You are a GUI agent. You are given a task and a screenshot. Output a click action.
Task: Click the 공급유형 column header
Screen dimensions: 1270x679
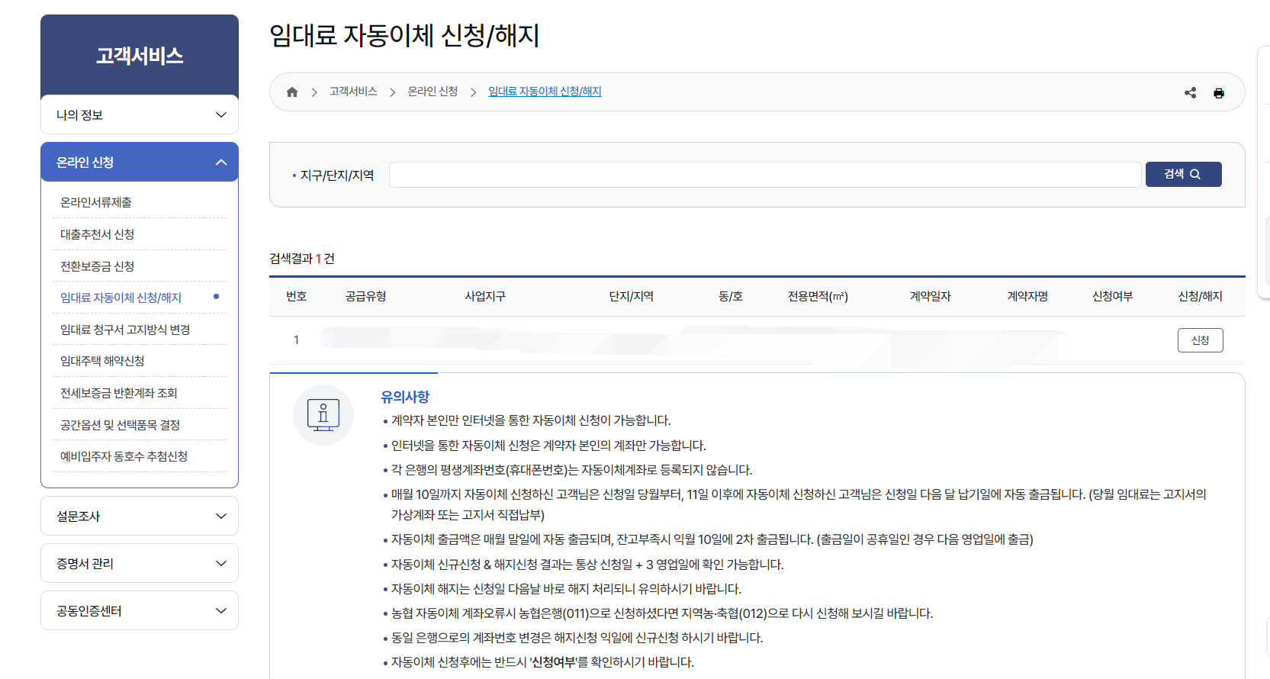pos(365,296)
